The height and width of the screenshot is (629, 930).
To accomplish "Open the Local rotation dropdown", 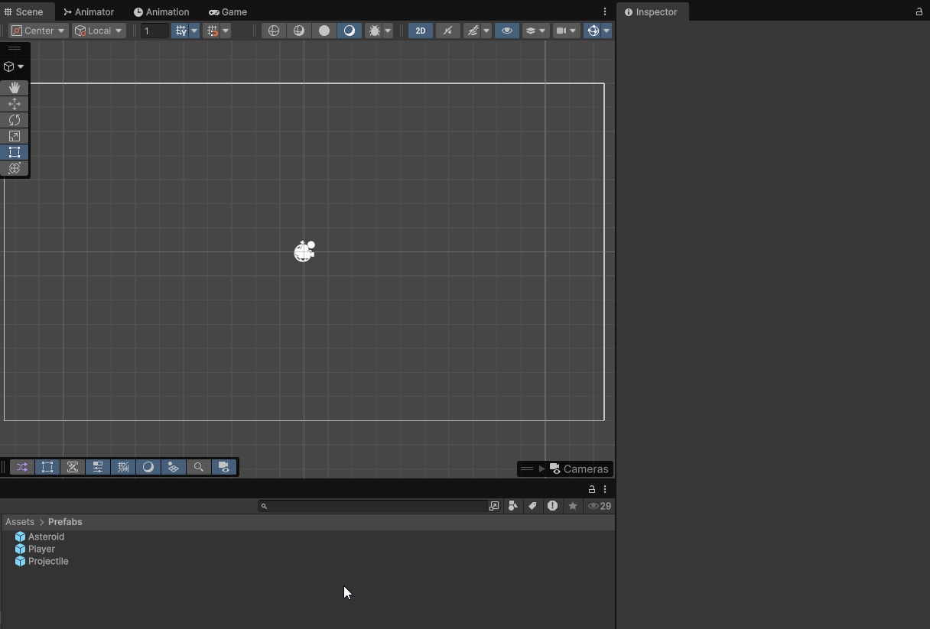I will point(99,31).
